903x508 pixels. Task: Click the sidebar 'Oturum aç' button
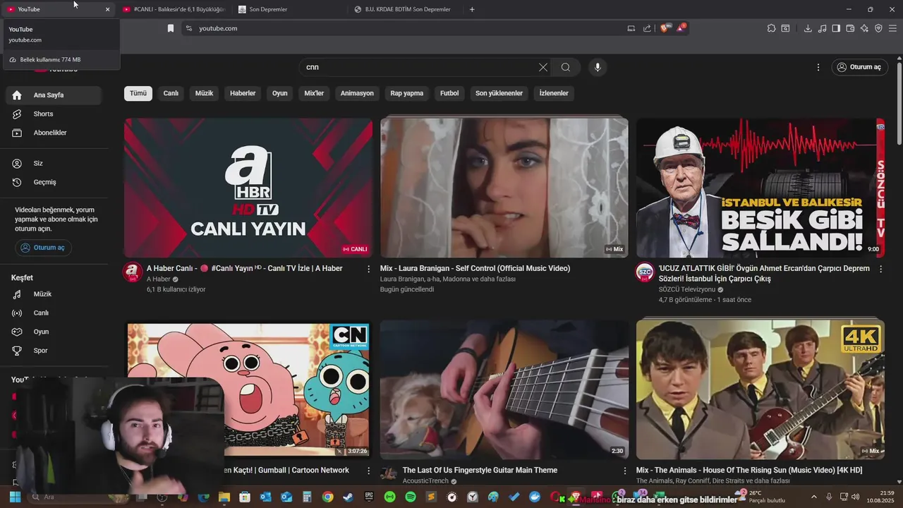44,248
